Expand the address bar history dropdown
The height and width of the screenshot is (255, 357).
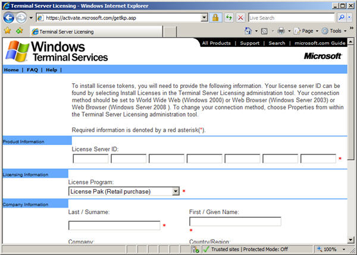pos(204,18)
